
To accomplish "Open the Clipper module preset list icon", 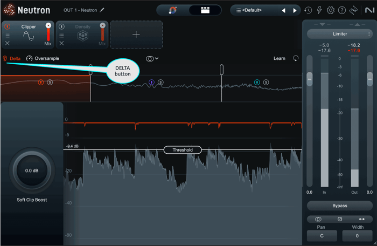I will (x=7, y=36).
